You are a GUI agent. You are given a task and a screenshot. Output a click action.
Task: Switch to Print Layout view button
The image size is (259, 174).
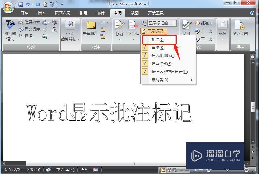coord(164,170)
